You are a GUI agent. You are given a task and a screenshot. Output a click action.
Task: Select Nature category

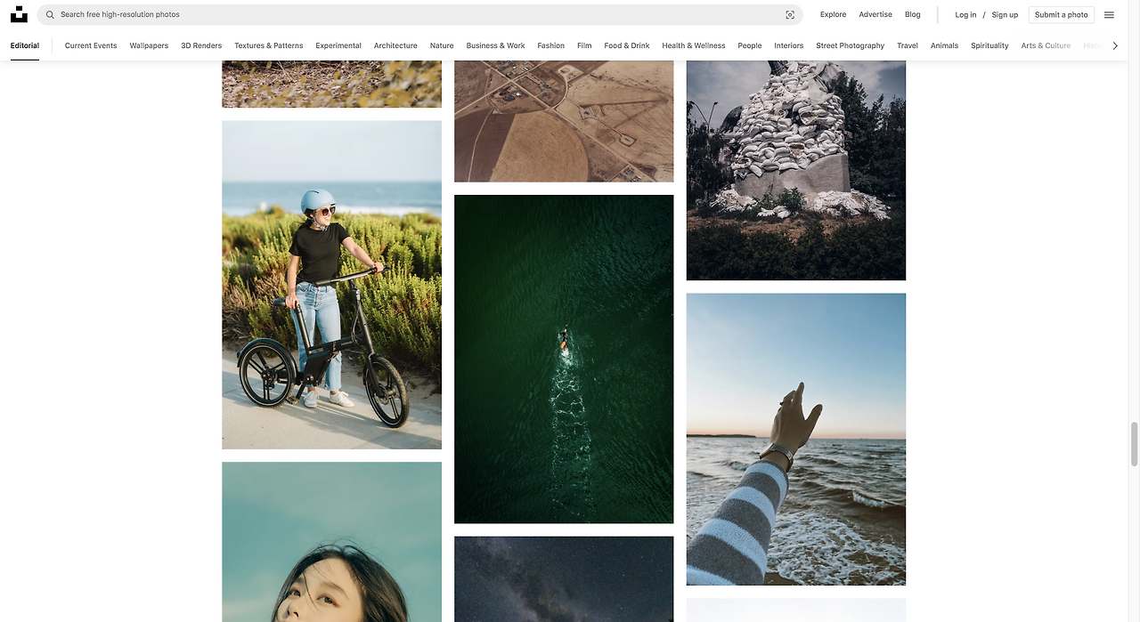(442, 45)
